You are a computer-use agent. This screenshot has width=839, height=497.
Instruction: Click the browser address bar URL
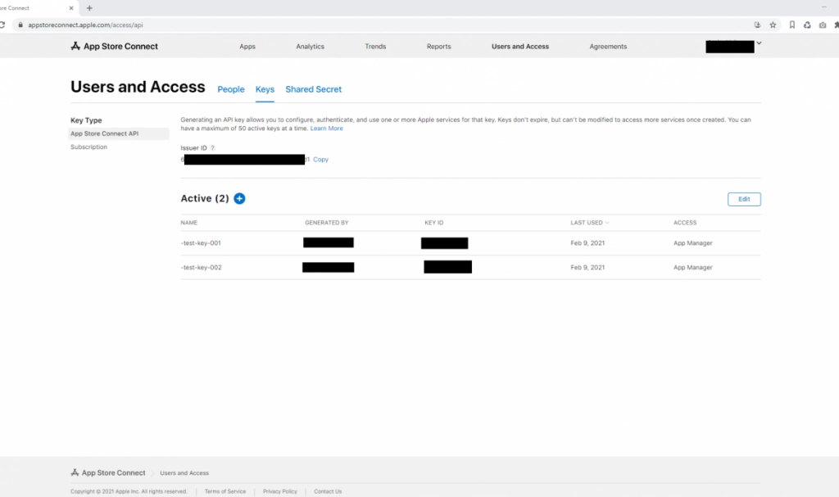85,25
